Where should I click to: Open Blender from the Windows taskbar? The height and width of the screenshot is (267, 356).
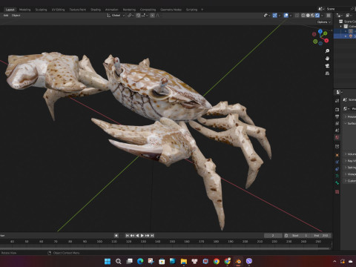[x=238, y=261]
